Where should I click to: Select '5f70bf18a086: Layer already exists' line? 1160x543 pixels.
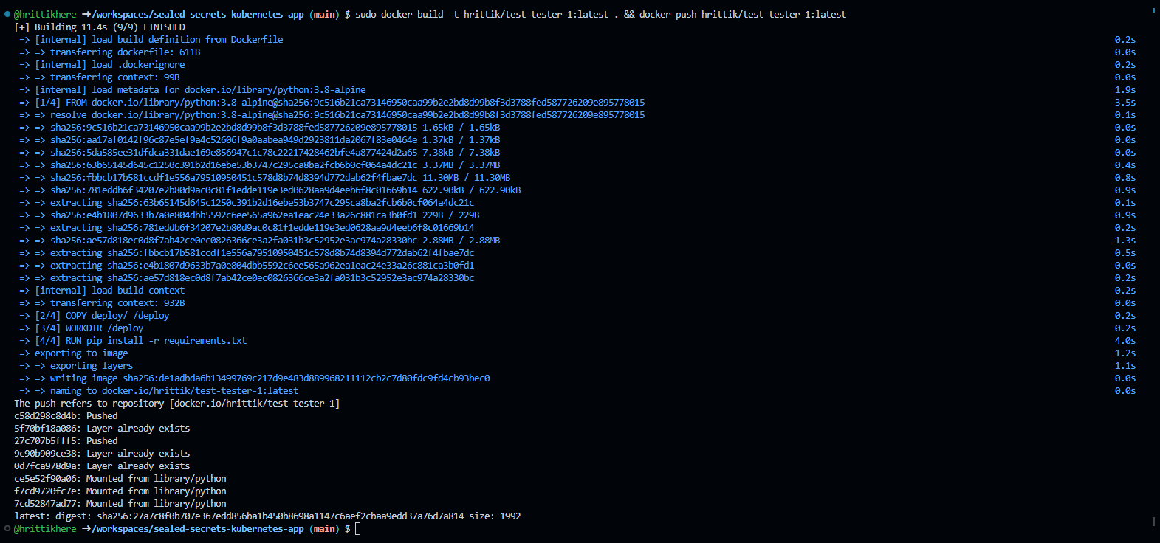click(102, 428)
